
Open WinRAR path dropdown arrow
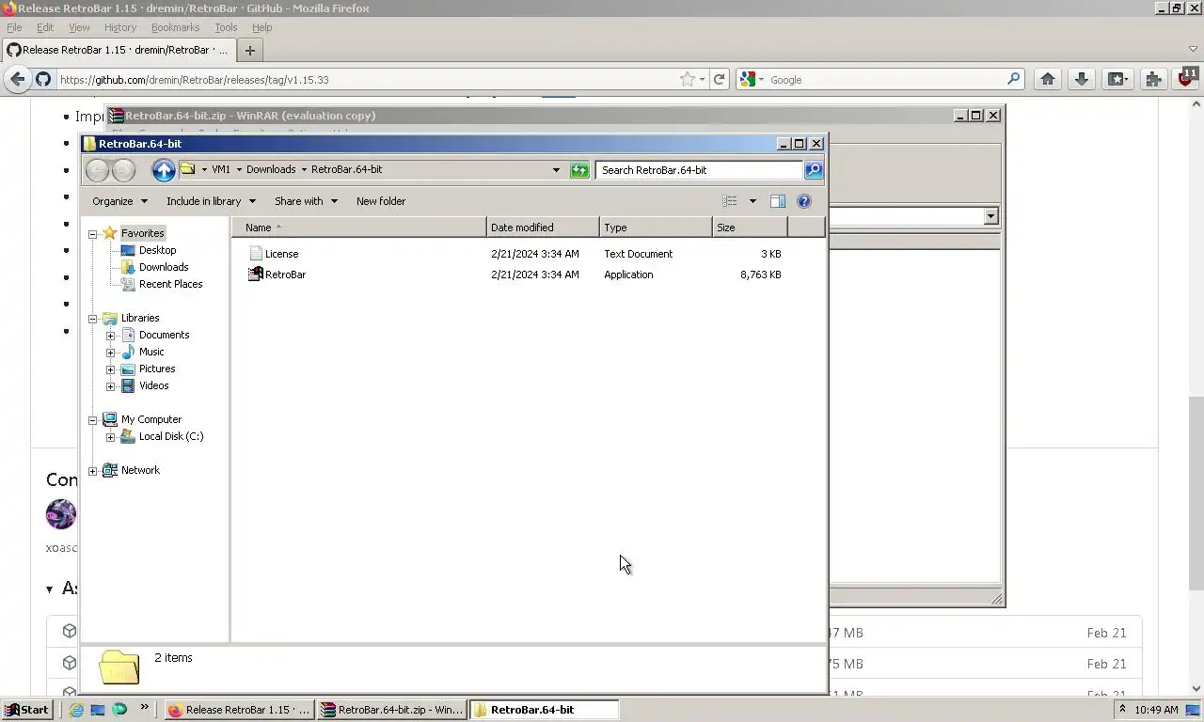click(990, 217)
